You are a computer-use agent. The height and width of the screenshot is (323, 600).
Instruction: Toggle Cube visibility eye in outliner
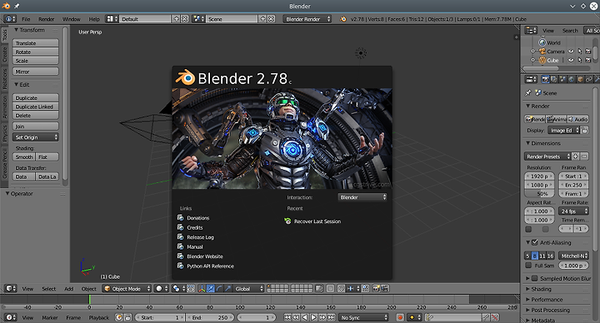571,60
